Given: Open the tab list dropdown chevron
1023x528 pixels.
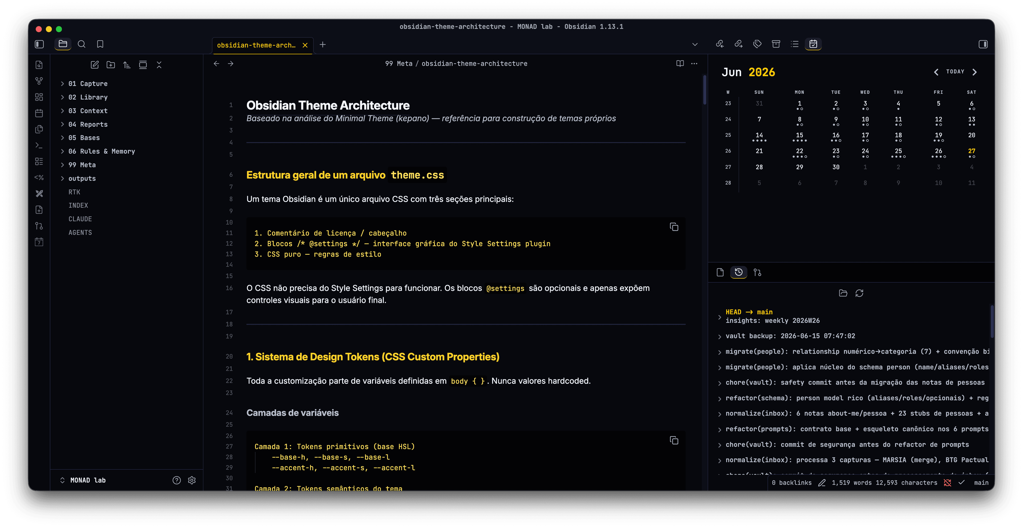Looking at the screenshot, I should pos(695,44).
